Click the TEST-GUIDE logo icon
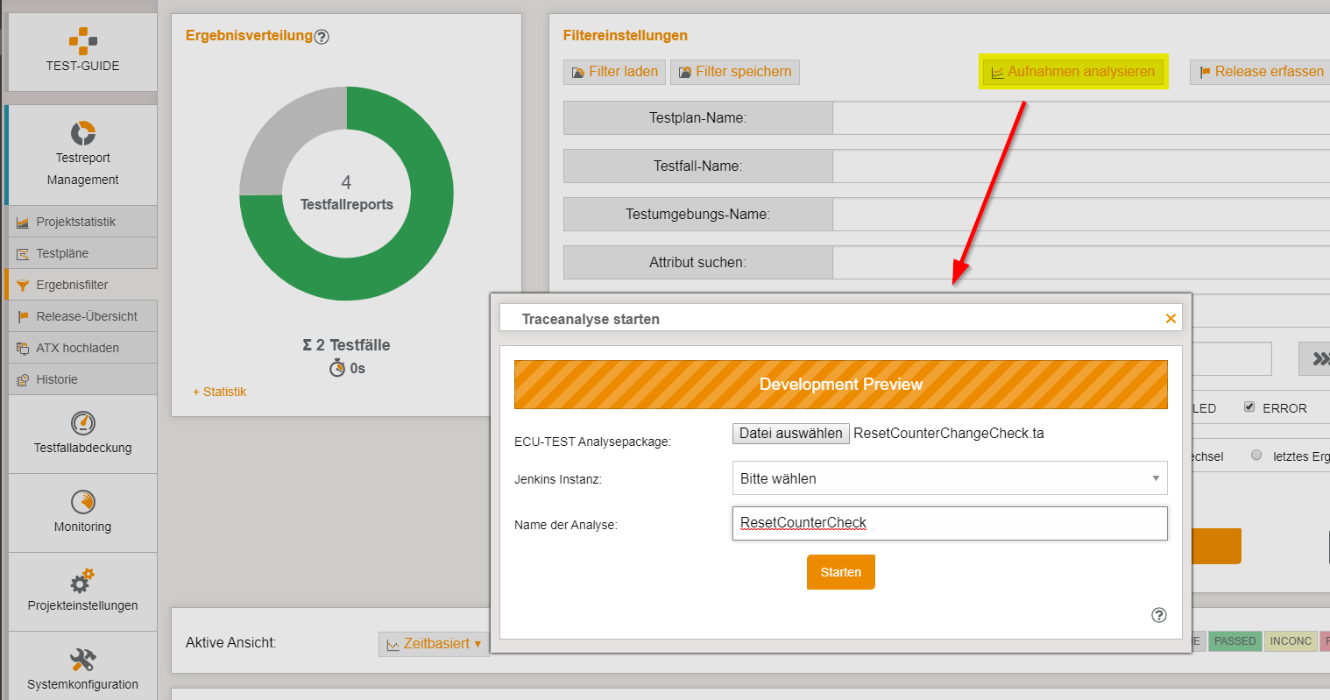Screen dimensions: 1330x700 tap(83, 40)
